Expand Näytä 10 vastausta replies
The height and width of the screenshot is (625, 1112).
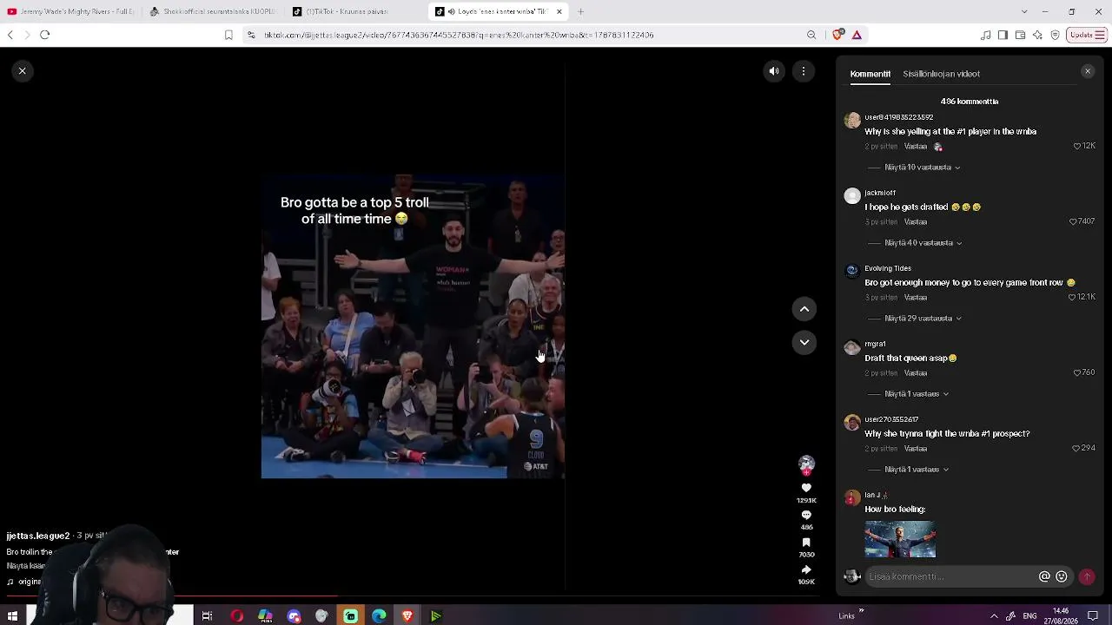click(x=923, y=167)
